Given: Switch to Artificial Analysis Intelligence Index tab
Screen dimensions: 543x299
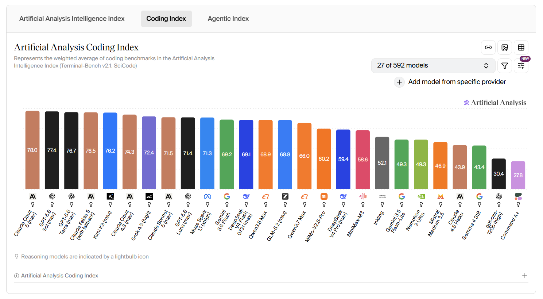Looking at the screenshot, I should [x=72, y=19].
